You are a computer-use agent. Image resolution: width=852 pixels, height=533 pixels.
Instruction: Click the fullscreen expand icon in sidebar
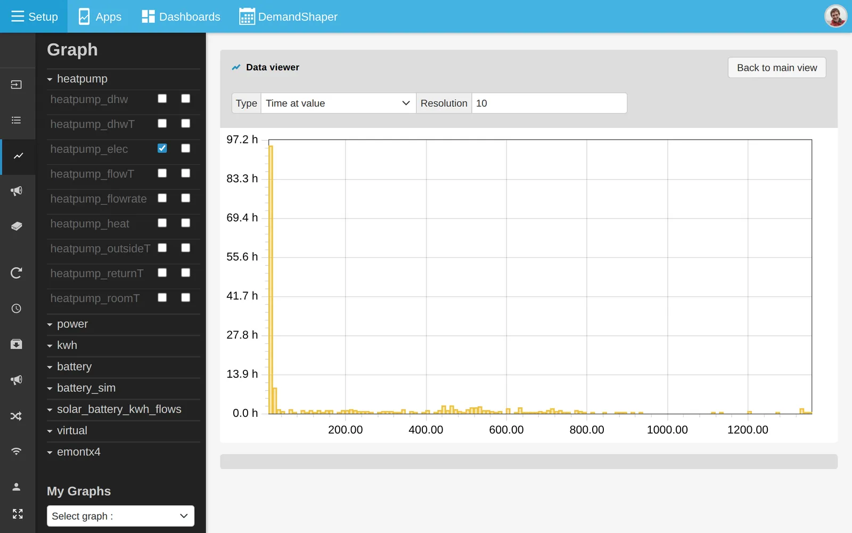click(18, 513)
